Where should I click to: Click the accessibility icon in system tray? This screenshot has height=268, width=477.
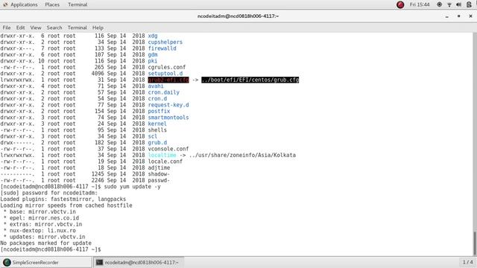point(439,4)
